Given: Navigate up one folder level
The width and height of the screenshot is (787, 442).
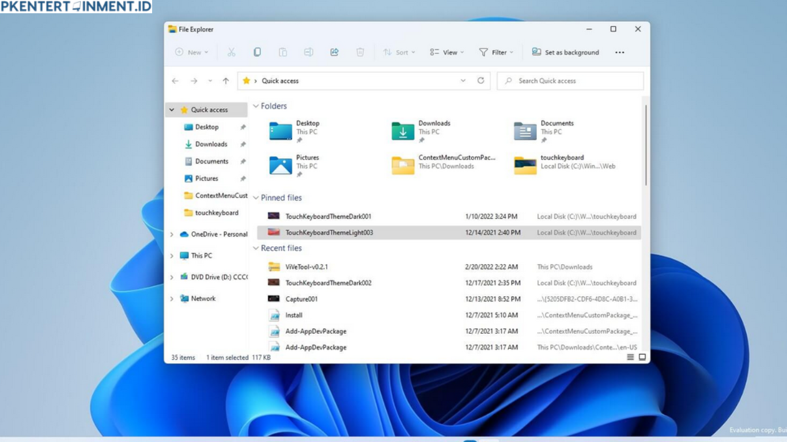Looking at the screenshot, I should coord(225,81).
